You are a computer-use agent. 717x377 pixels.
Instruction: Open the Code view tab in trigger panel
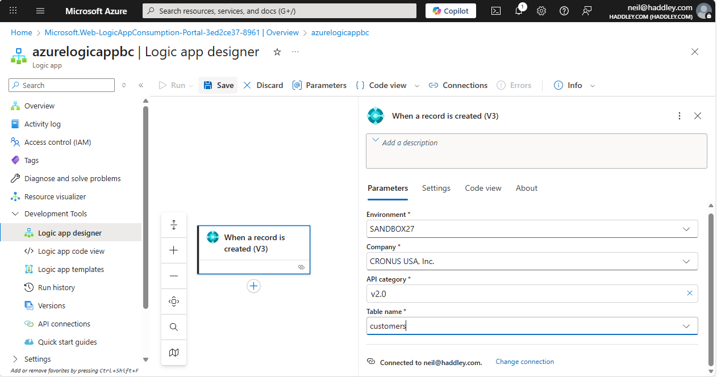point(483,188)
